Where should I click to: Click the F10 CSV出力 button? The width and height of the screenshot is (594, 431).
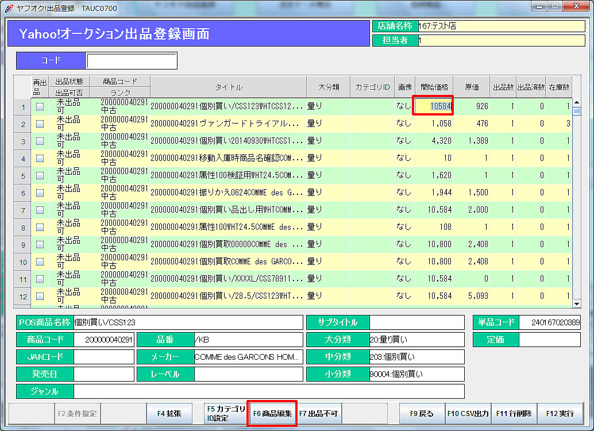pyautogui.click(x=468, y=413)
